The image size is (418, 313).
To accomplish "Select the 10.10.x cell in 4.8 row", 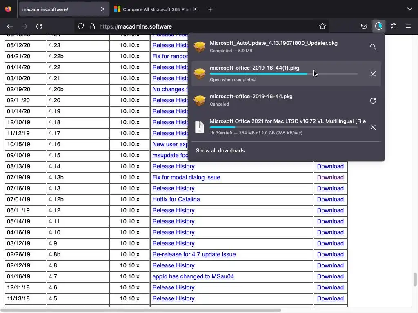I will point(129,265).
